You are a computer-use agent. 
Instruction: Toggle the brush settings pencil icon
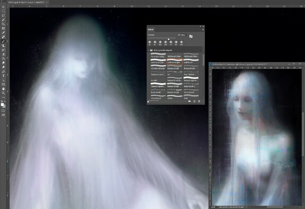pos(191,36)
